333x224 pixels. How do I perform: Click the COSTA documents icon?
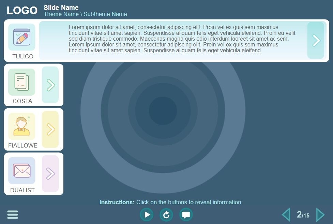click(22, 82)
